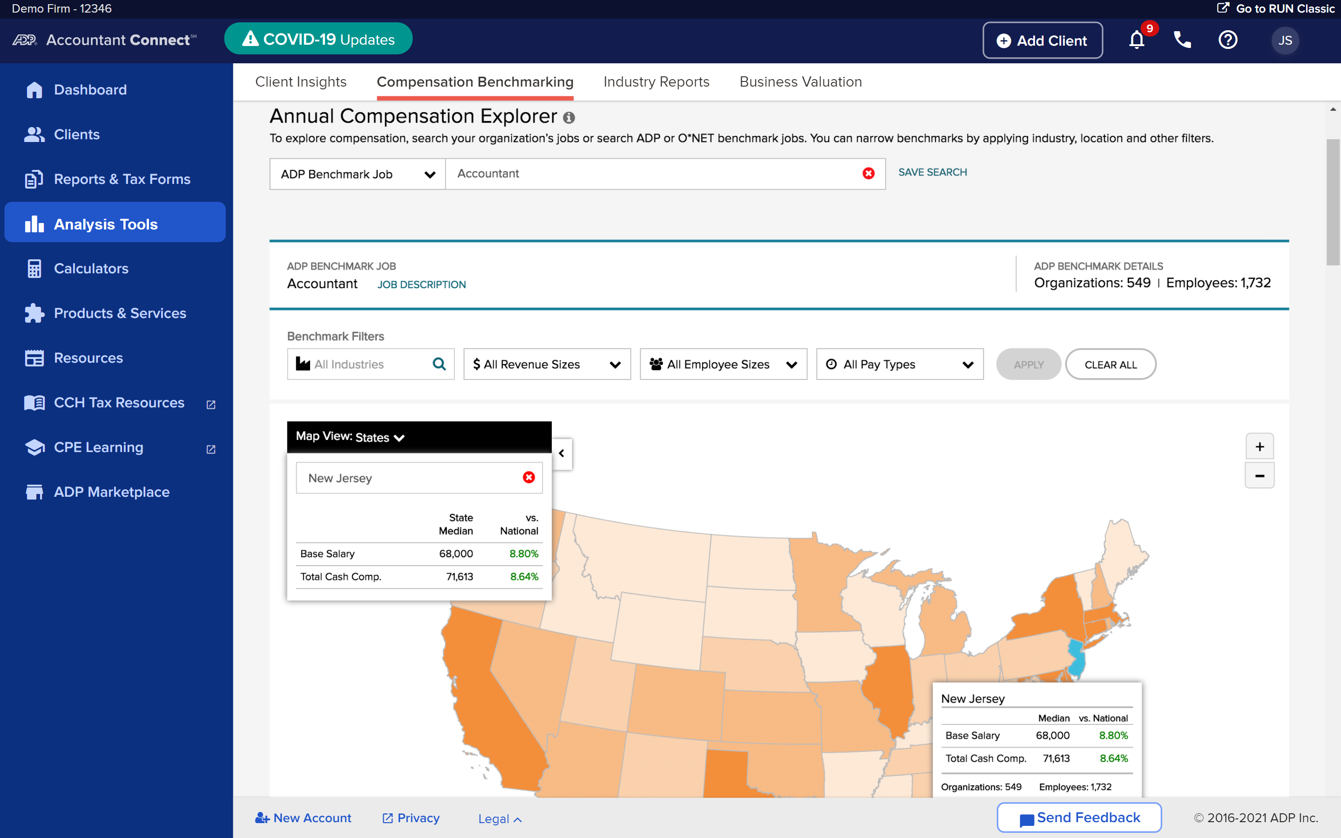Click the info icon beside Annual Compensation Explorer
The height and width of the screenshot is (838, 1341).
569,117
